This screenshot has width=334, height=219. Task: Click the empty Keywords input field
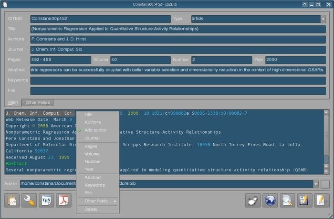tap(178, 80)
